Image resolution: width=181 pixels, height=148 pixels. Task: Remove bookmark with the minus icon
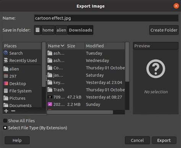[x=13, y=111]
